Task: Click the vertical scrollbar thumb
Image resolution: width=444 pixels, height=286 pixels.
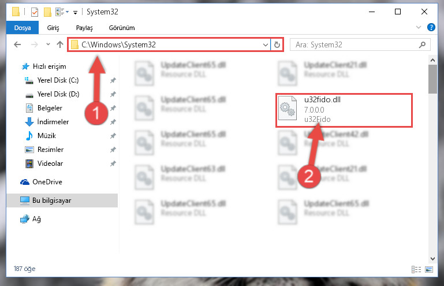Action: coord(432,79)
